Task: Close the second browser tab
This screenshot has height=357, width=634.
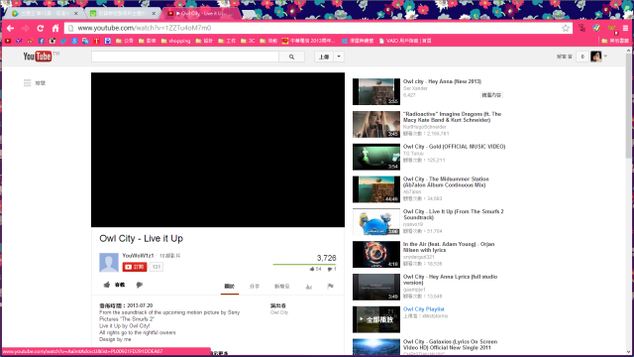Action: pos(154,13)
